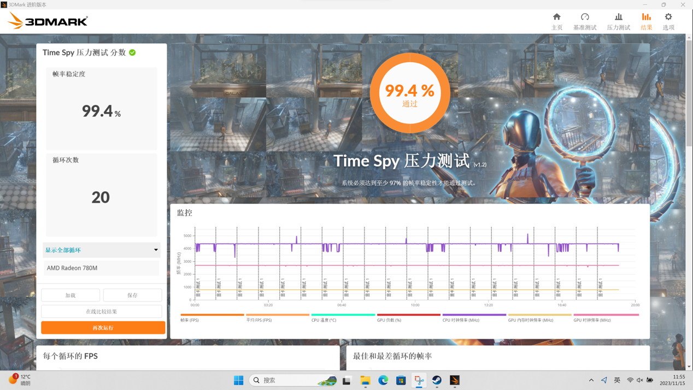Open Steam from the taskbar
Screen dimensions: 693x390
coord(437,380)
